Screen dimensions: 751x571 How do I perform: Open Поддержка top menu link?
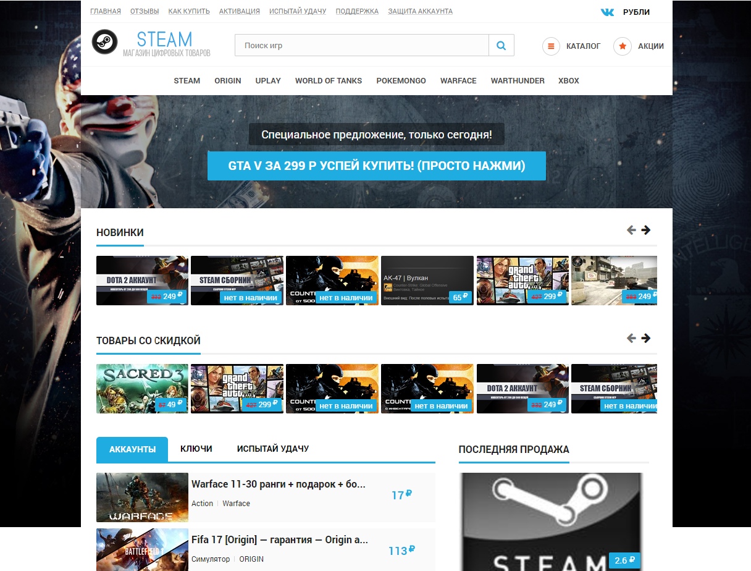coord(357,11)
